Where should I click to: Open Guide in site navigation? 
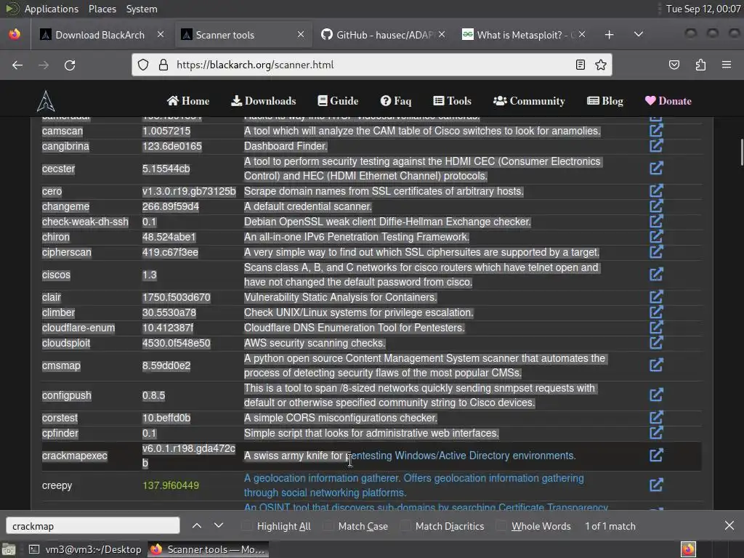coord(338,101)
